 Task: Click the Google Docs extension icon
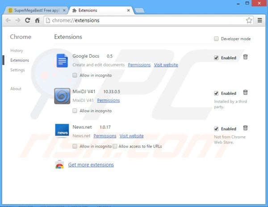coord(62,60)
